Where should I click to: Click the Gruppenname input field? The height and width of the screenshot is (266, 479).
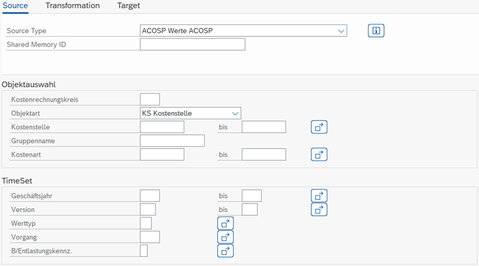[172, 141]
